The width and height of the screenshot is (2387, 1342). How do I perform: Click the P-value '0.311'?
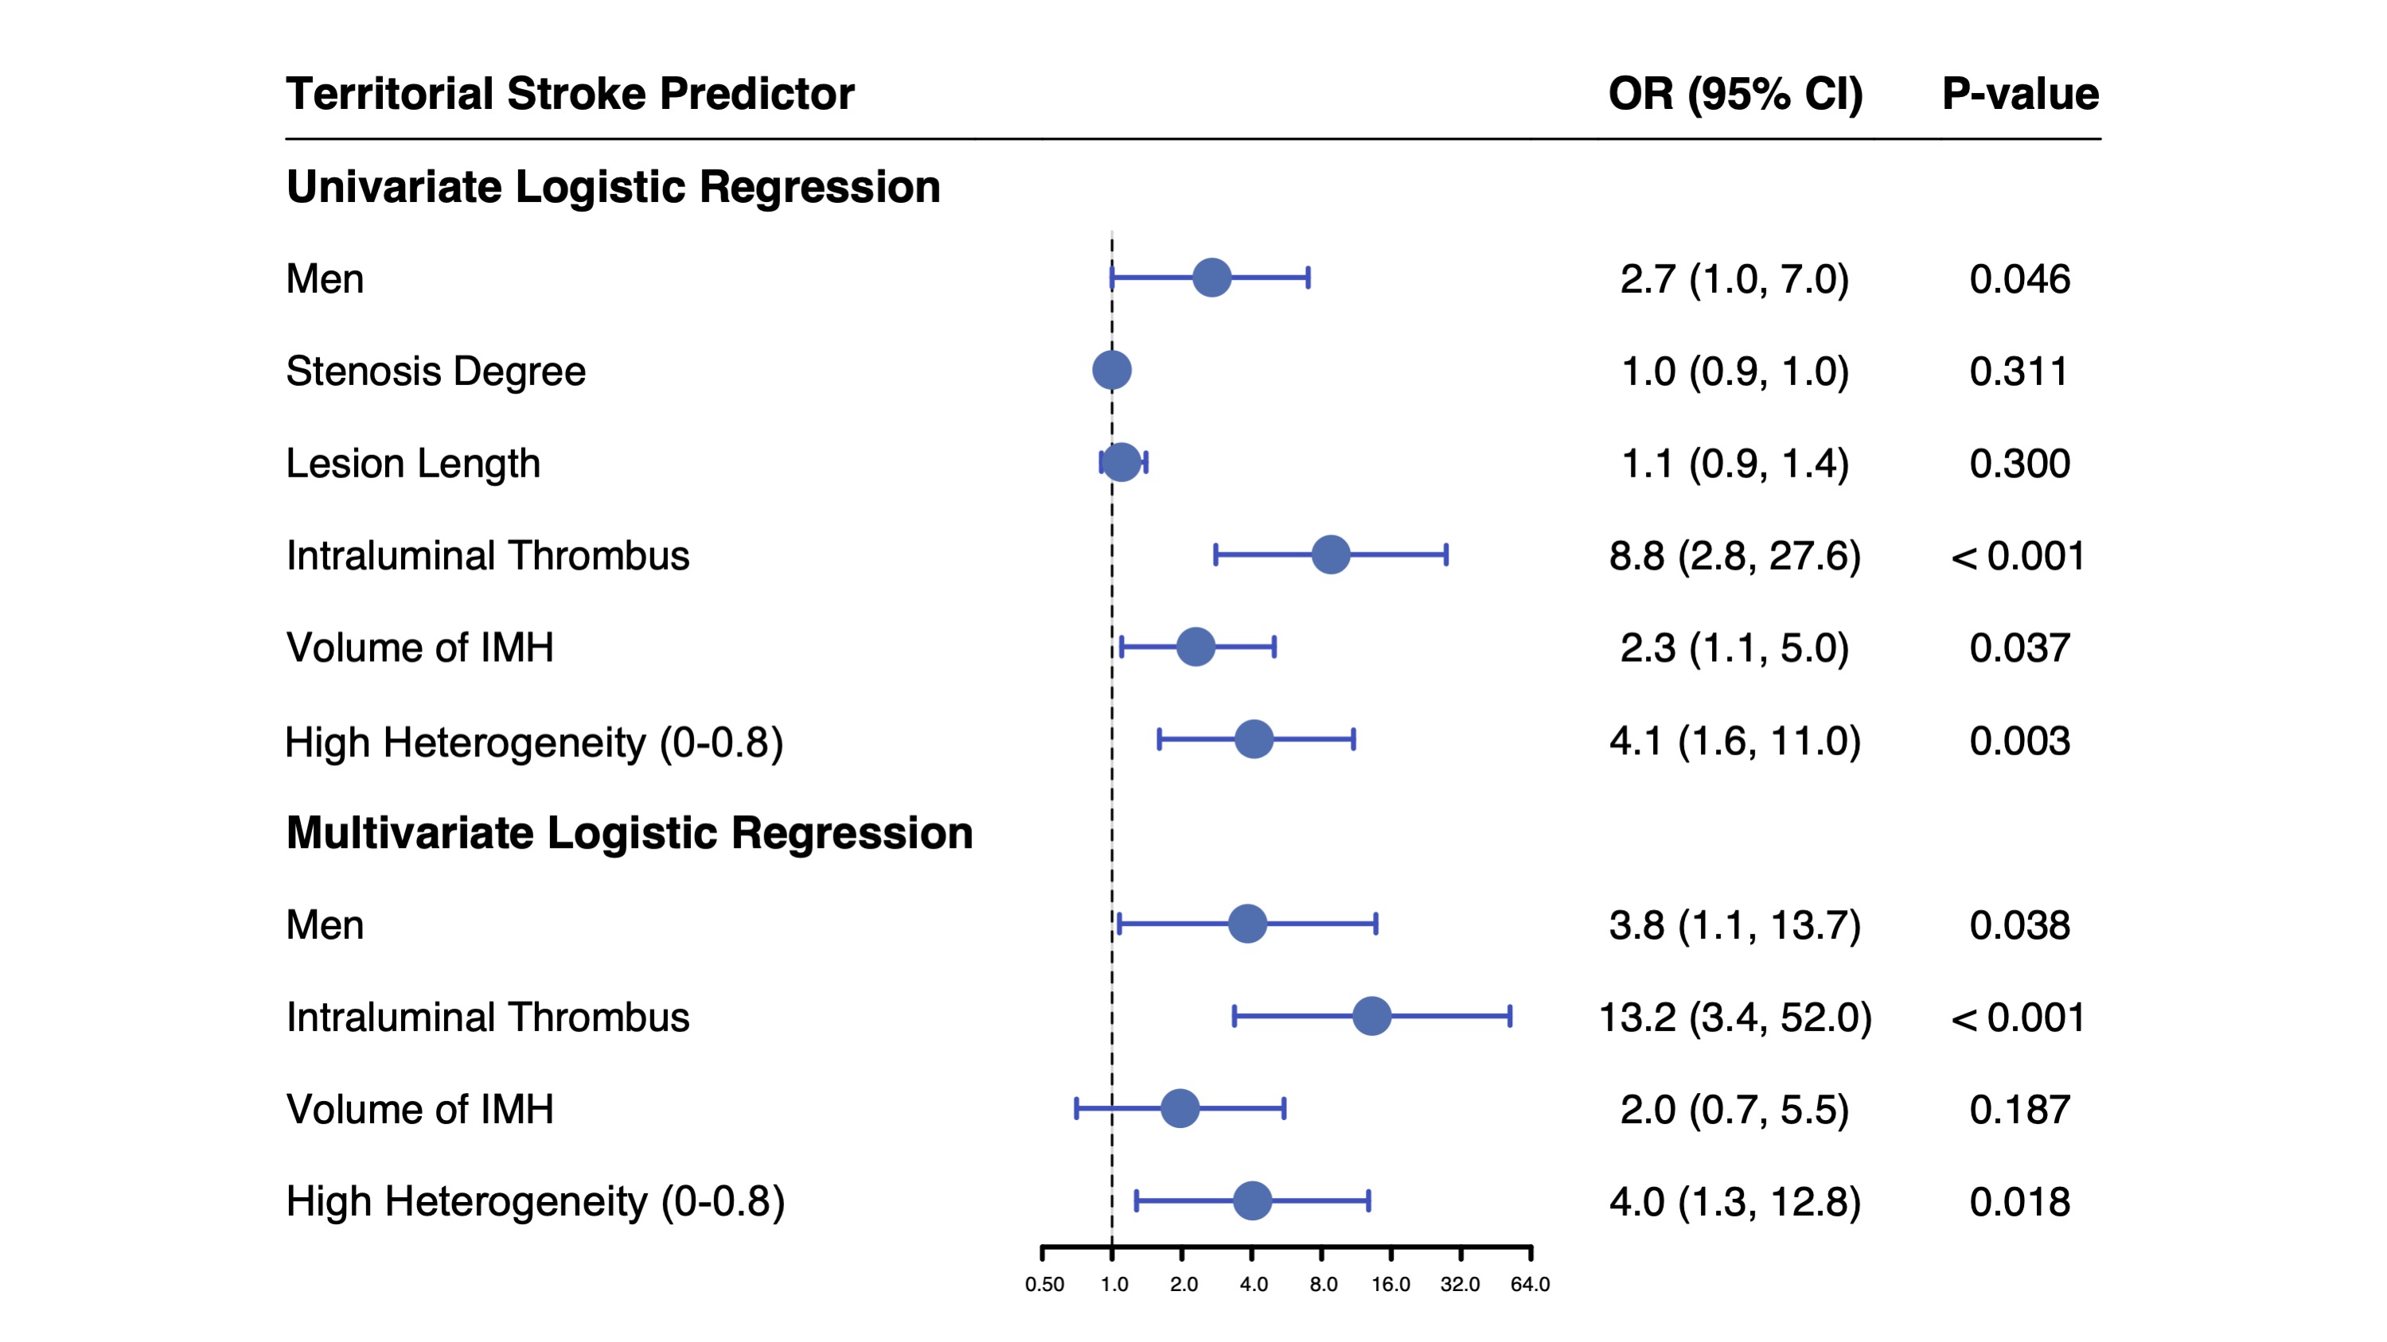pos(2018,371)
